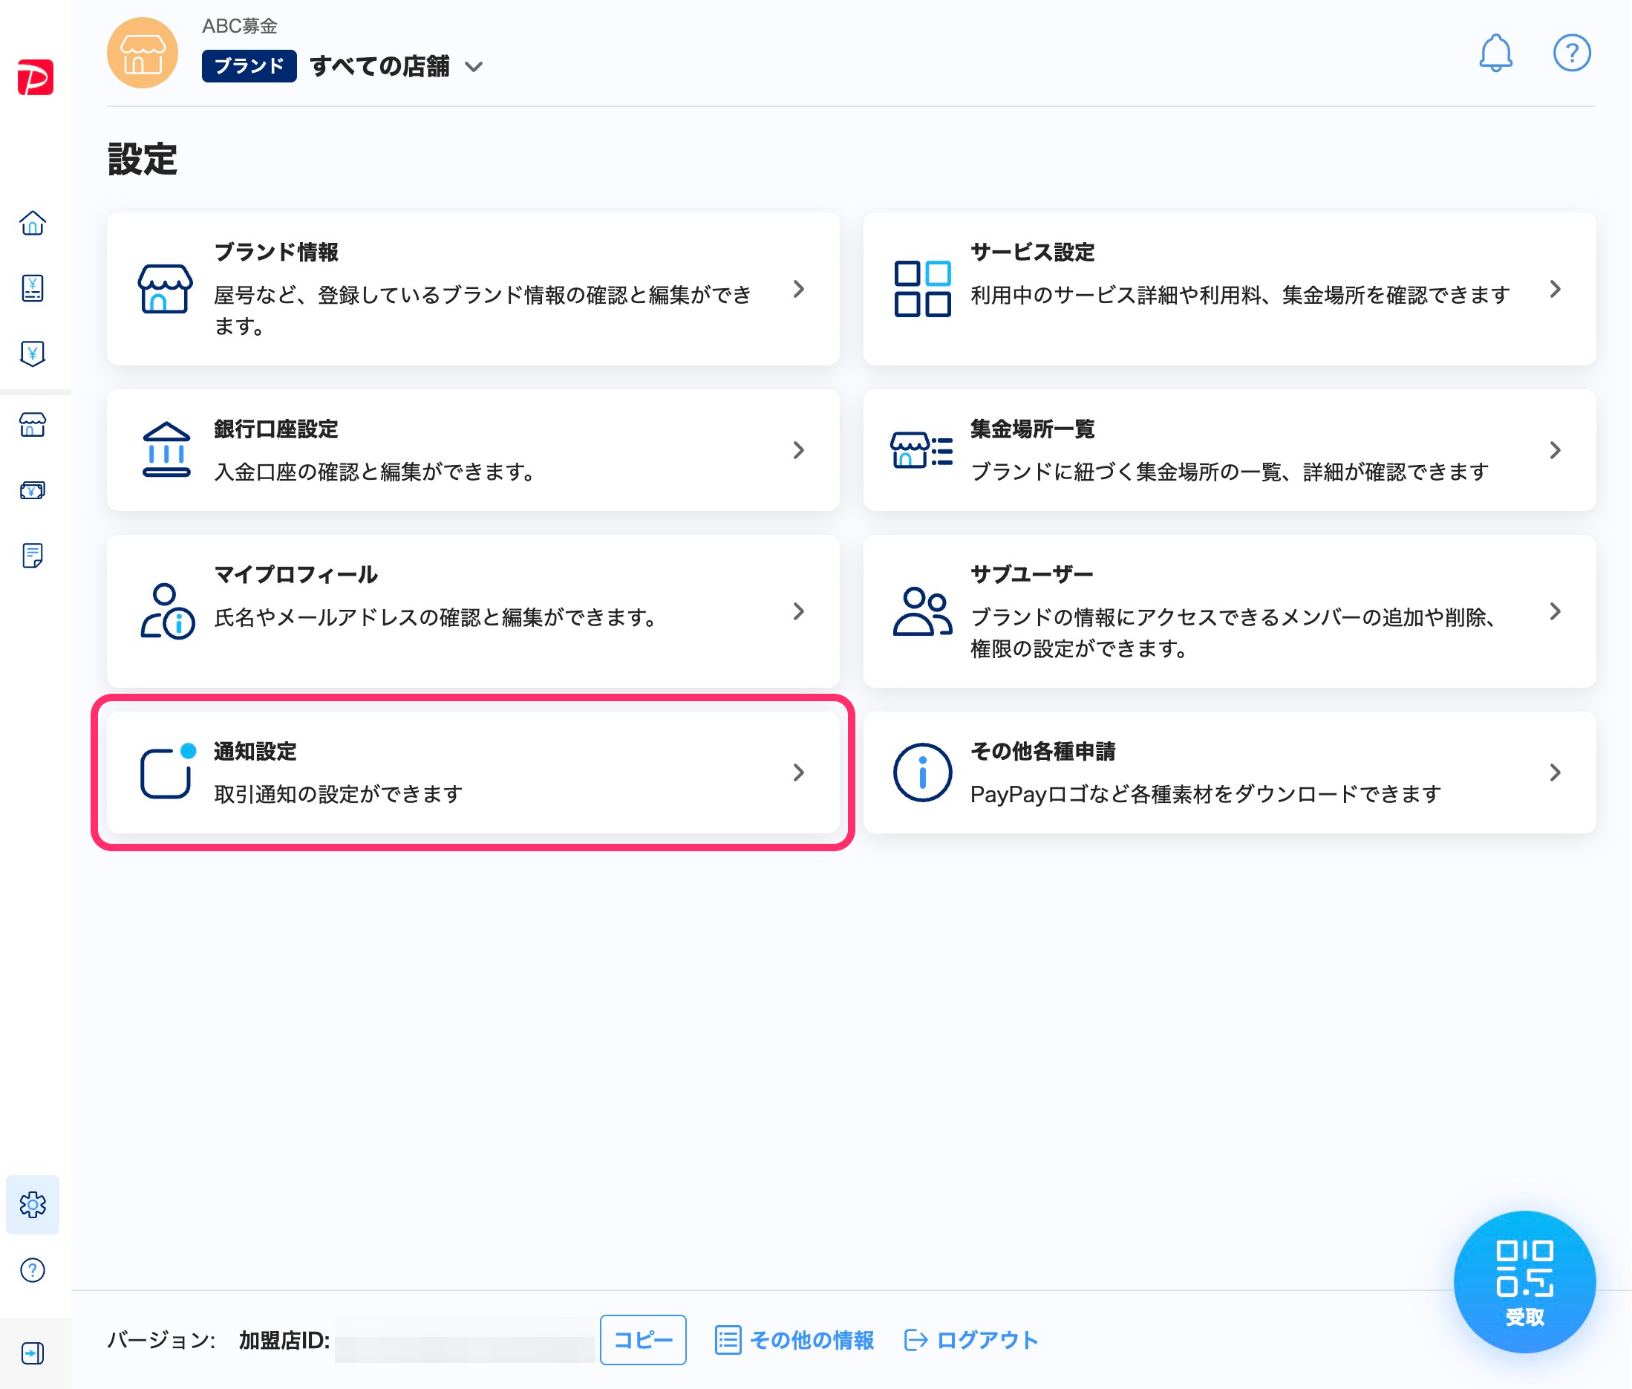This screenshot has width=1632, height=1389.
Task: Click the orange store avatar icon
Action: pyautogui.click(x=143, y=53)
